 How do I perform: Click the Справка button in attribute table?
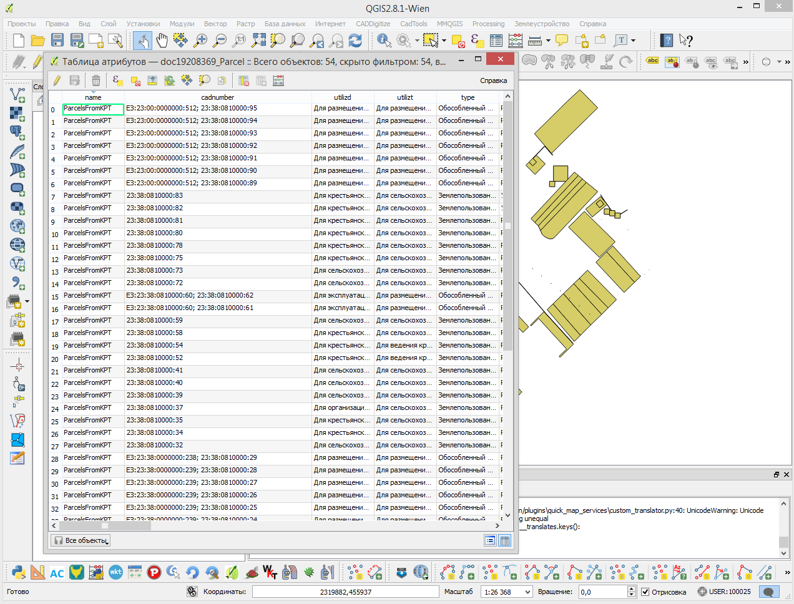click(x=493, y=80)
